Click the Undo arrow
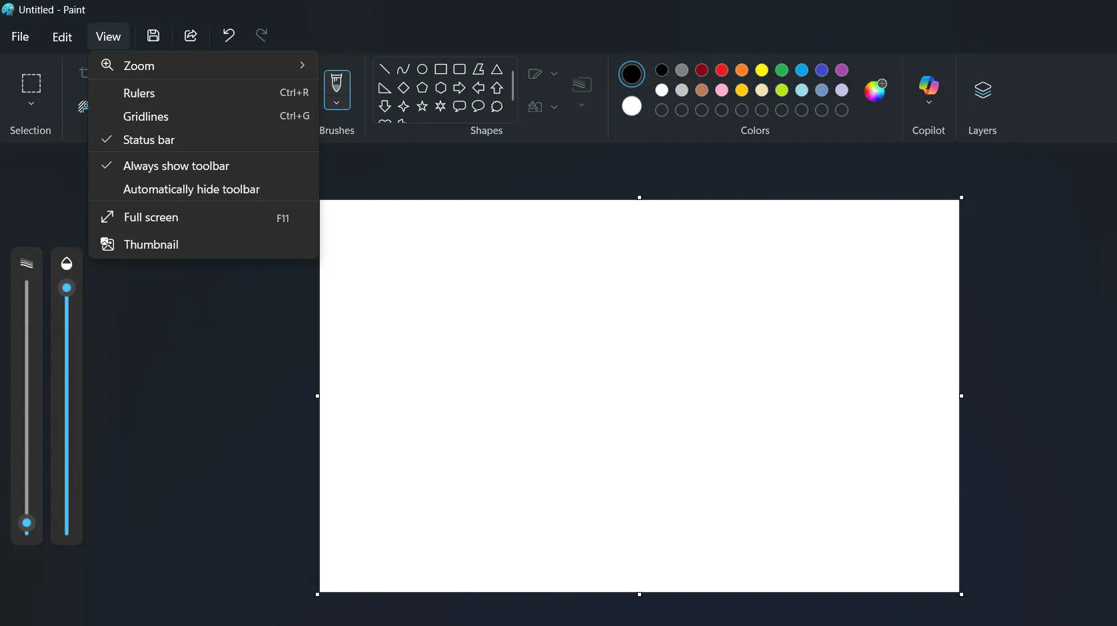Image resolution: width=1117 pixels, height=626 pixels. 229,35
